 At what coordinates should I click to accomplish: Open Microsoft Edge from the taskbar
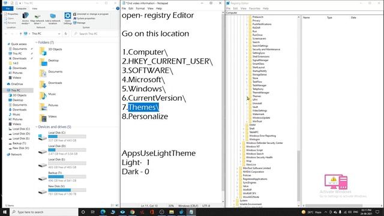(103, 212)
